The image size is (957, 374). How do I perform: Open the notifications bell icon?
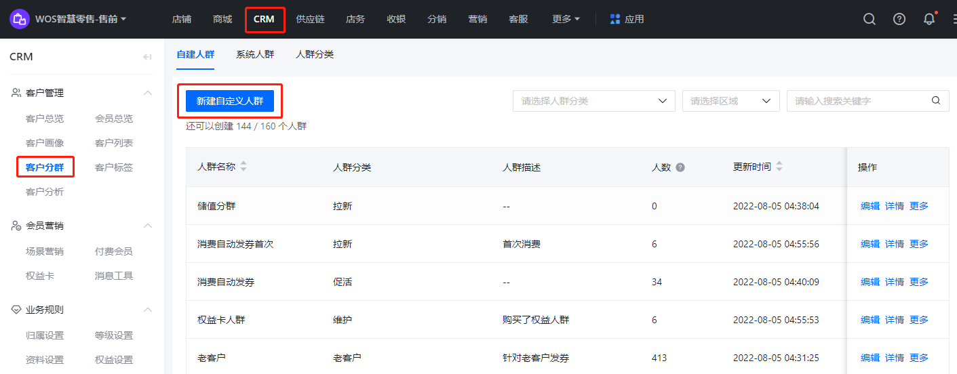(x=929, y=19)
